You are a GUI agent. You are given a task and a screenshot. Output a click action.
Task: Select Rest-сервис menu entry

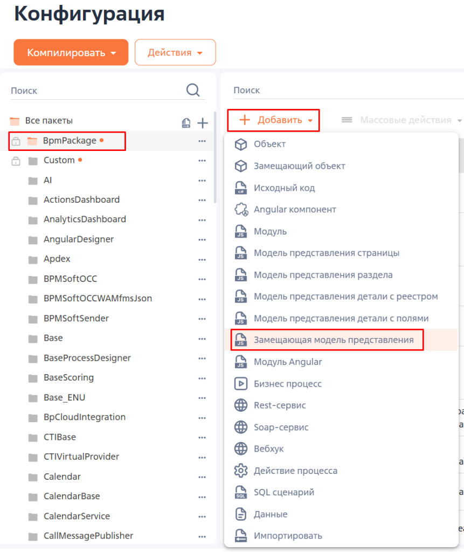[x=280, y=405]
